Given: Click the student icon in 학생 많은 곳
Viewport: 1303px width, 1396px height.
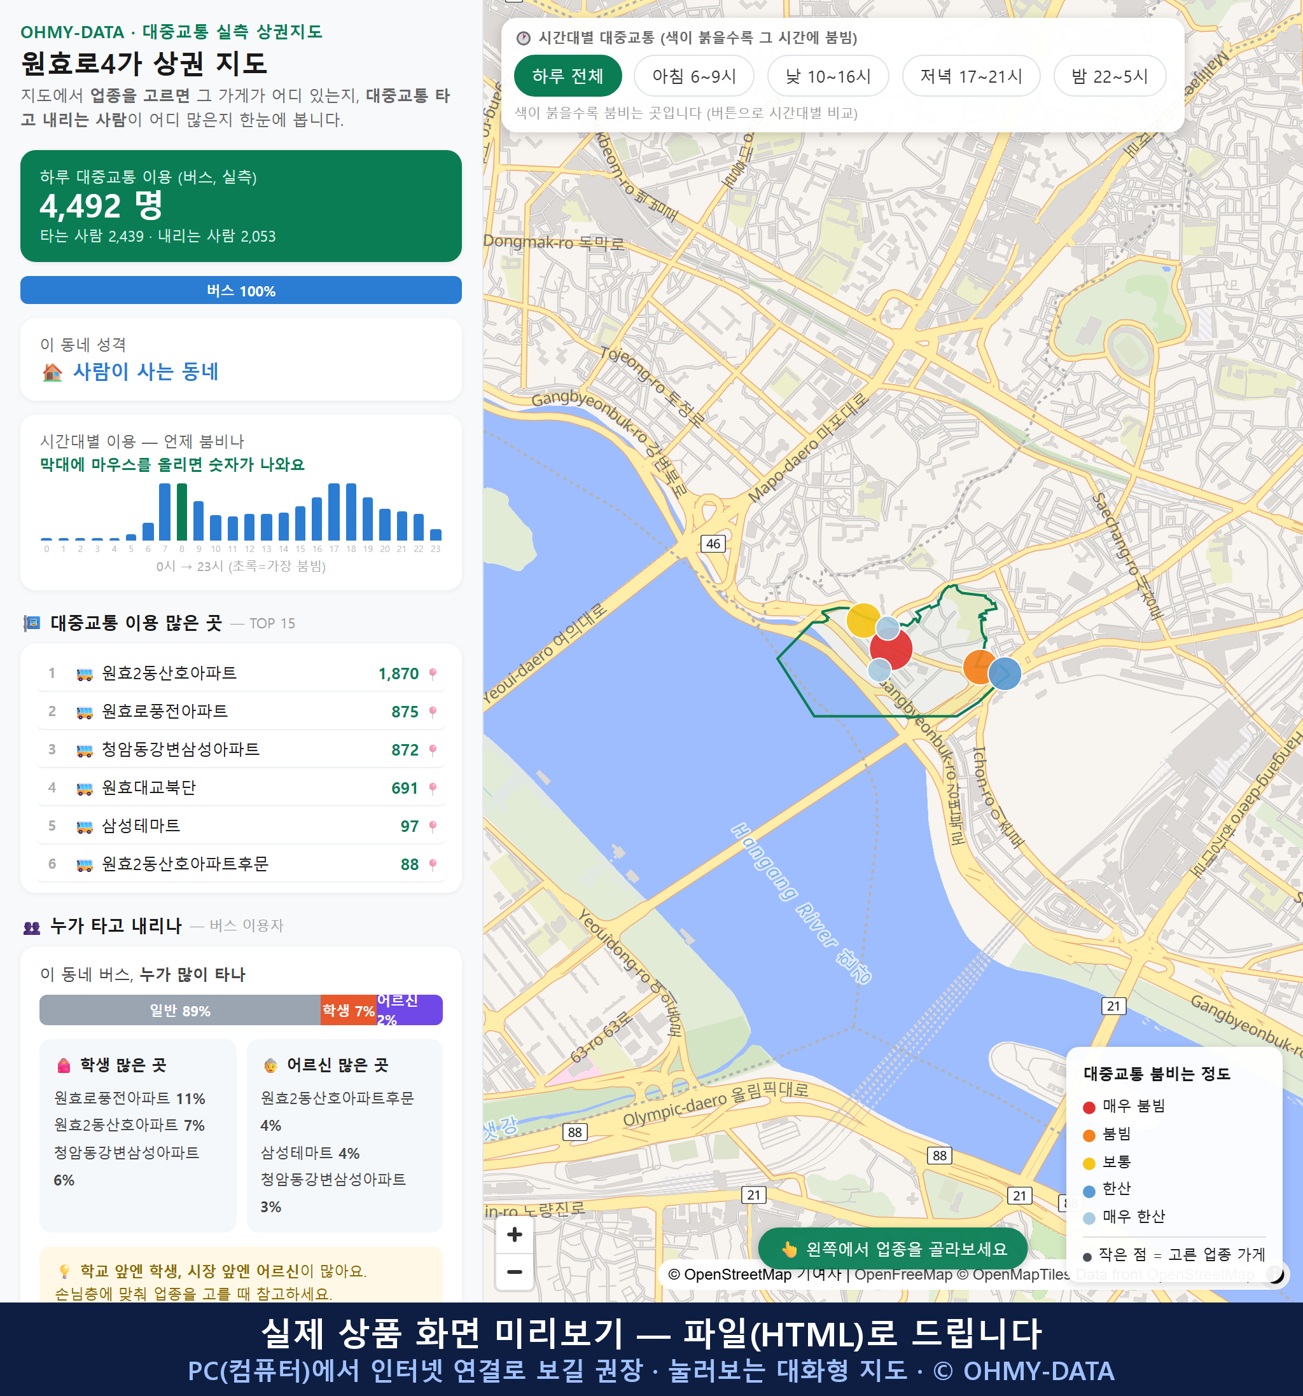Looking at the screenshot, I should [64, 1065].
